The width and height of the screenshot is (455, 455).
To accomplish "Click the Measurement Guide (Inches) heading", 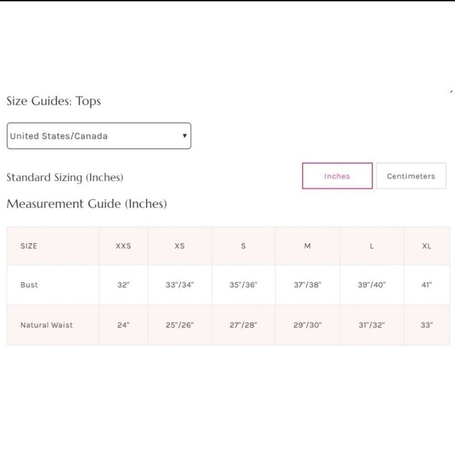I will [x=87, y=204].
